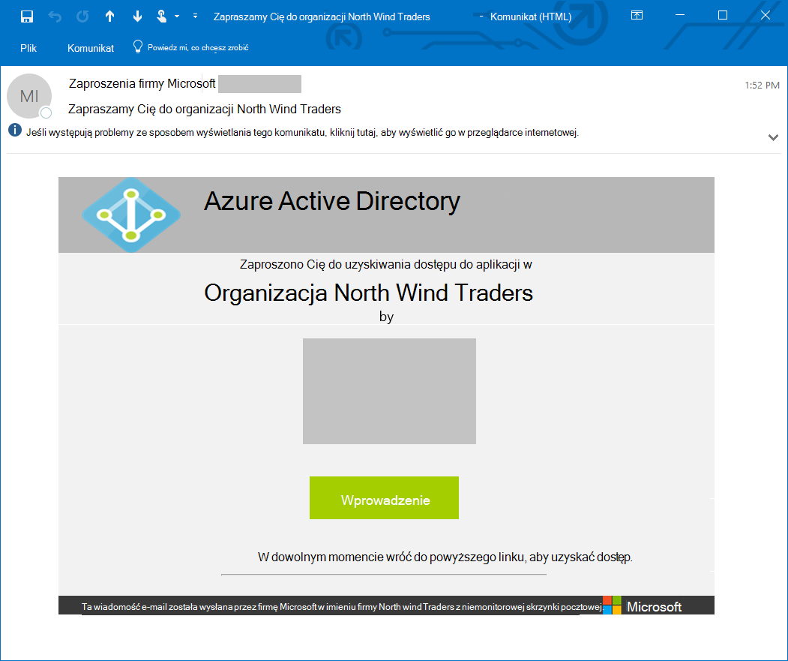Expand header with the chevron arrow

pos(774,137)
